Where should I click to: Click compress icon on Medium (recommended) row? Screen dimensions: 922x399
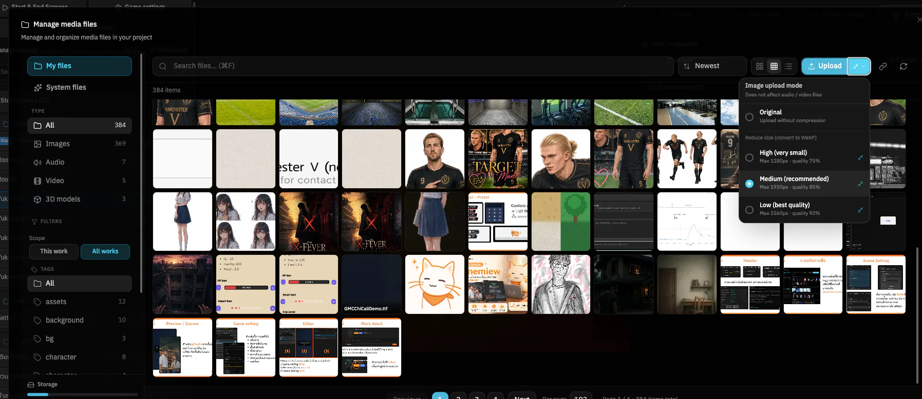[860, 184]
